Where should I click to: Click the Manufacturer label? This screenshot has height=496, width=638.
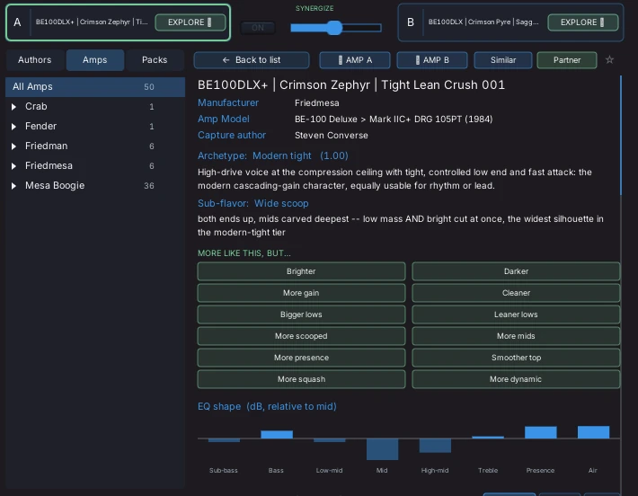(228, 103)
